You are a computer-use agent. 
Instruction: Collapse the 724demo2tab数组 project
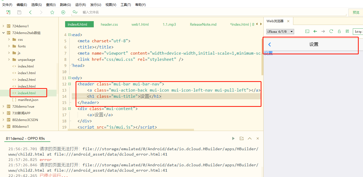3,33
